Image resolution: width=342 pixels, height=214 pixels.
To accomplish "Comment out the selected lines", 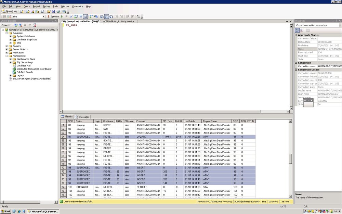I will click(117, 16).
